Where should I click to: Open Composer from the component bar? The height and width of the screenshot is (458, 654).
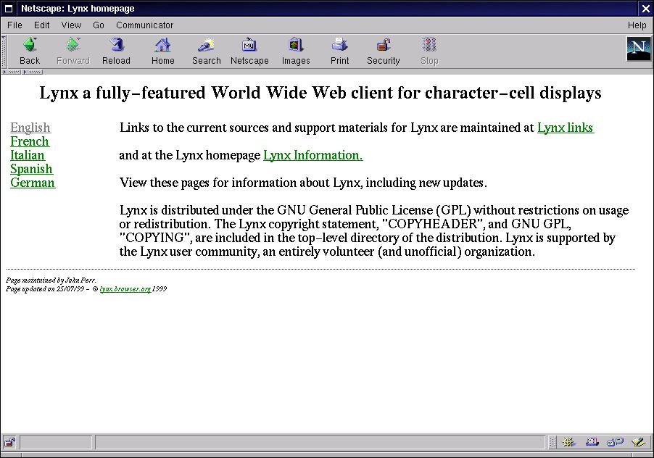click(637, 442)
